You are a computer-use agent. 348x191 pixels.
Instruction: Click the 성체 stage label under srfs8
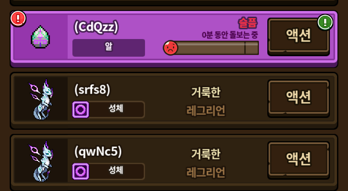[108, 110]
